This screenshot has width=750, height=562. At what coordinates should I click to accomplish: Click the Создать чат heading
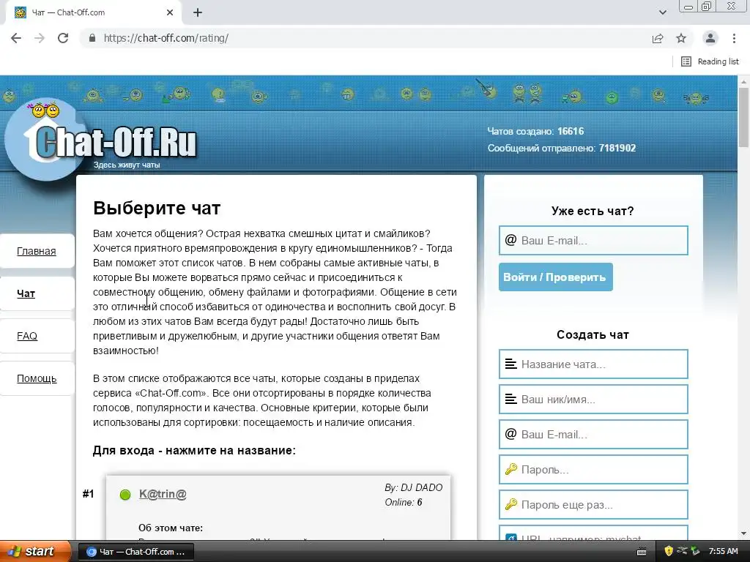pos(593,334)
